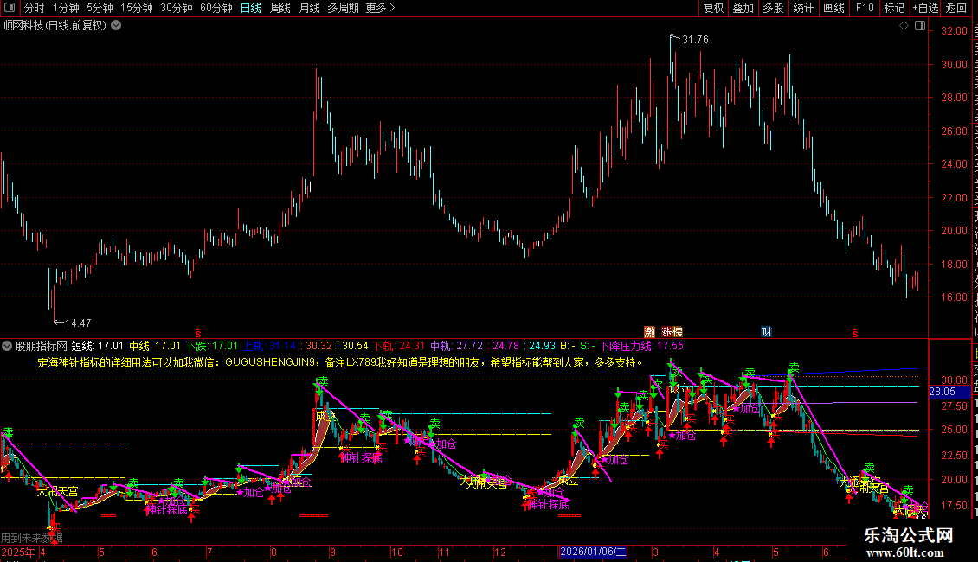Click the 上轨: 31.14 indicator value
This screenshot has height=562, width=978.
point(269,346)
